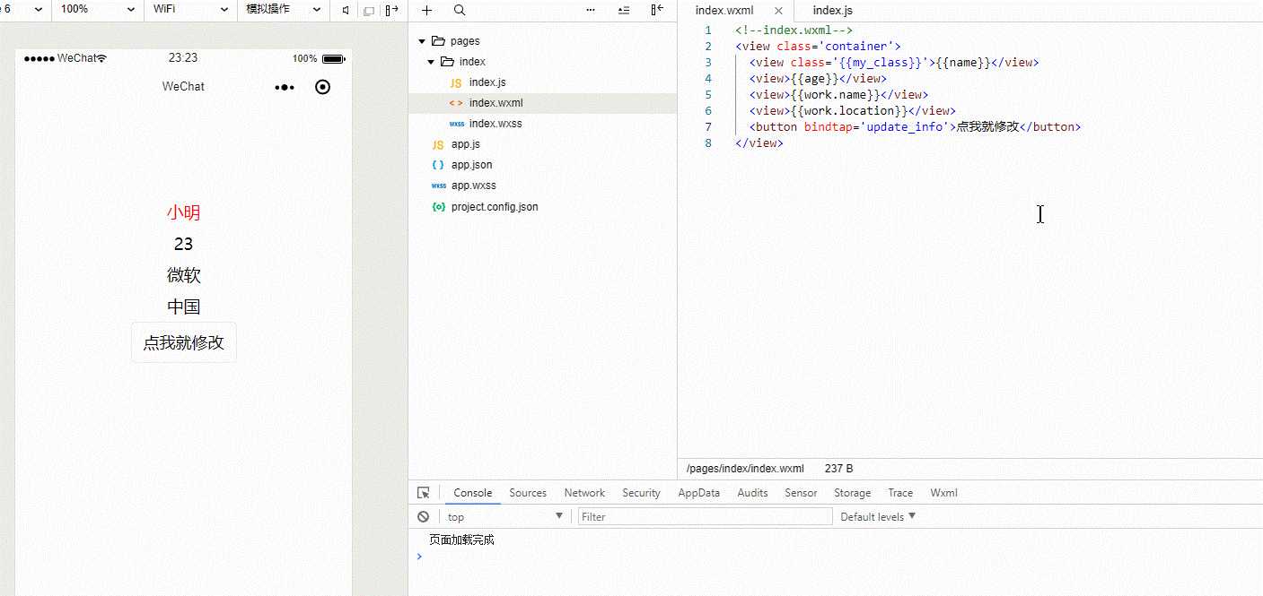Click the 中国 text in the simulator

click(x=183, y=307)
